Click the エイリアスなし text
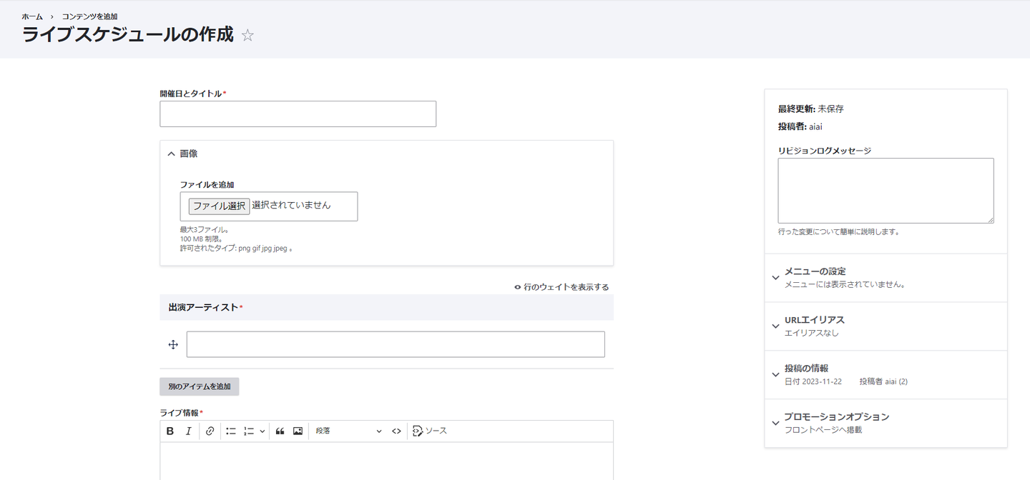1030x480 pixels. [x=812, y=333]
